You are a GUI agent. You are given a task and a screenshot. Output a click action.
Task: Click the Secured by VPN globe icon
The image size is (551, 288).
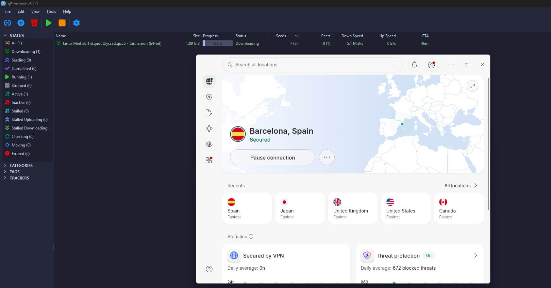click(234, 255)
